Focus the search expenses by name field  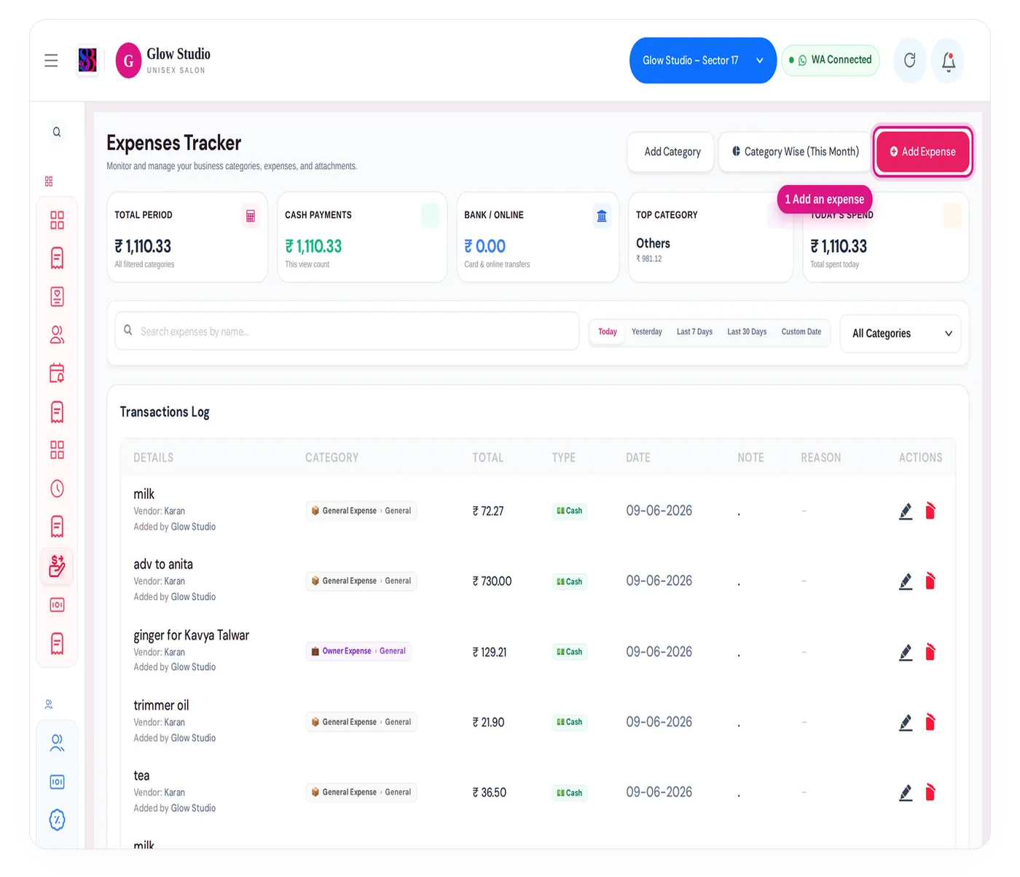click(x=347, y=331)
